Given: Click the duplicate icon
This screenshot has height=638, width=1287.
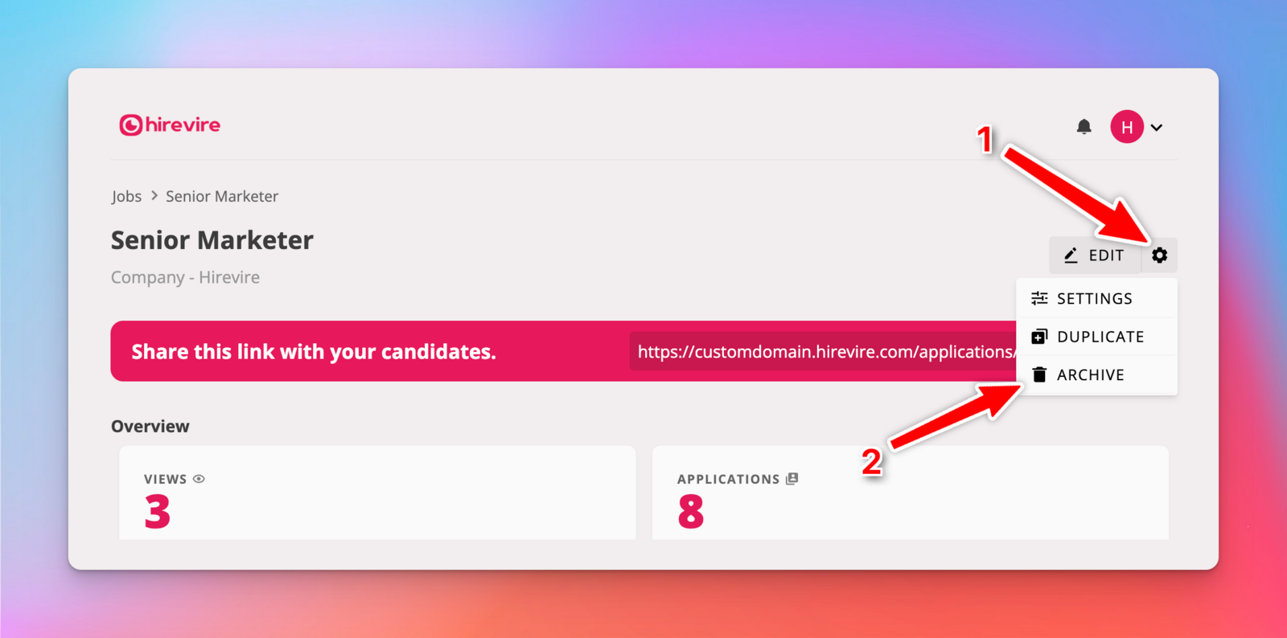Looking at the screenshot, I should pos(1039,337).
